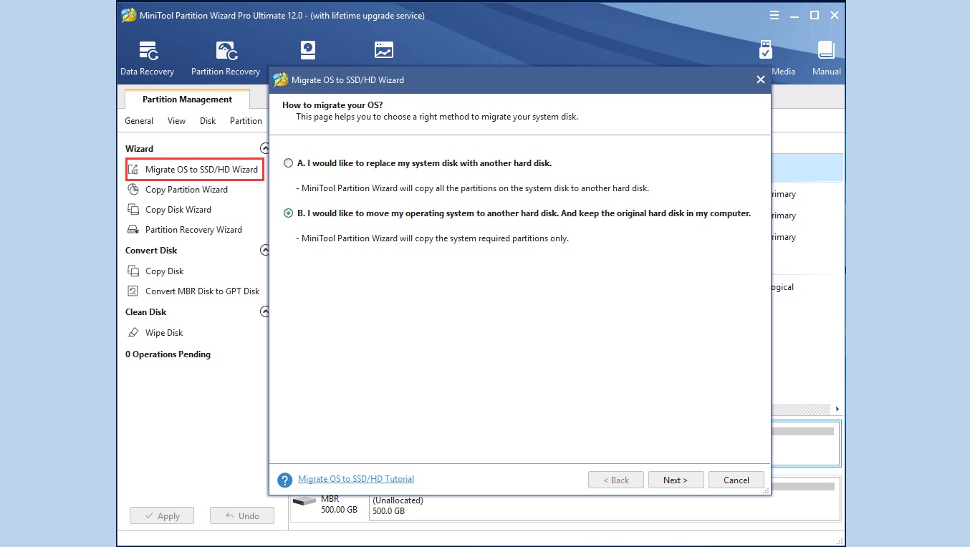Open Data Recovery tool
Screen dimensions: 970x547
pyautogui.click(x=148, y=59)
